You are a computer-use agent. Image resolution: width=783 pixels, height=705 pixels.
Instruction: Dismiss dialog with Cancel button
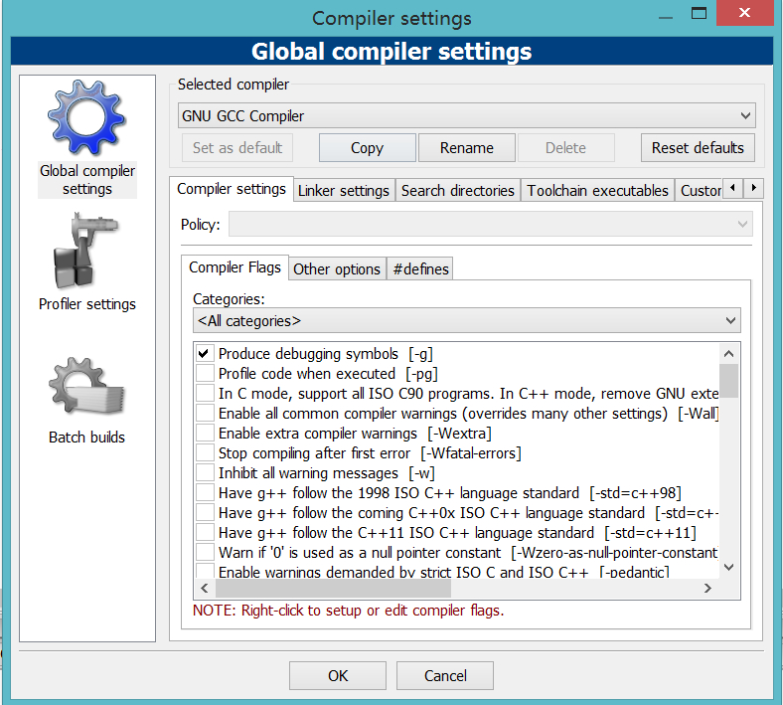coord(445,675)
